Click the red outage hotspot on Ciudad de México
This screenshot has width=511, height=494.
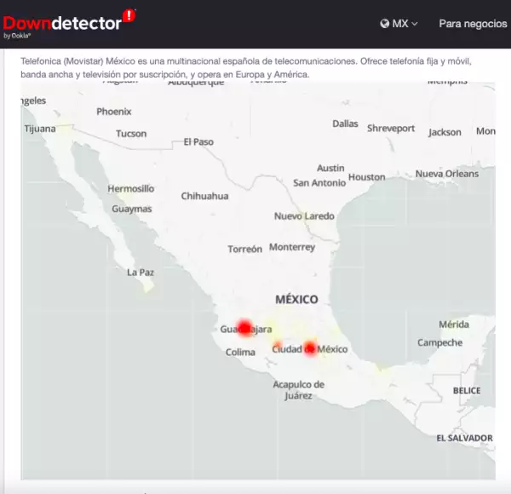click(310, 348)
